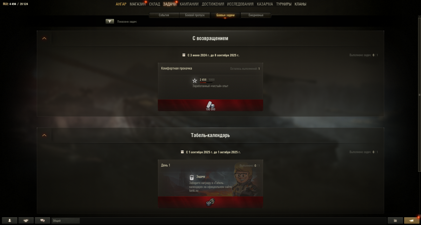Viewport: 421px width, 225px height.
Task: Switch to the События tab
Action: tap(164, 15)
